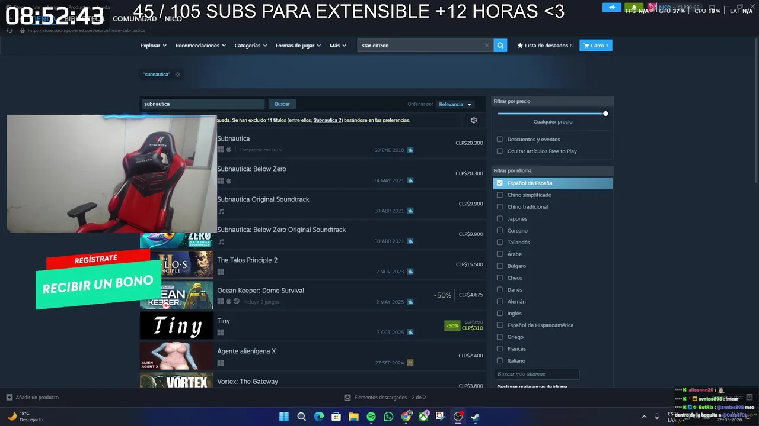Image resolution: width=759 pixels, height=426 pixels.
Task: Open OBS Studio from taskbar
Action: click(x=458, y=417)
